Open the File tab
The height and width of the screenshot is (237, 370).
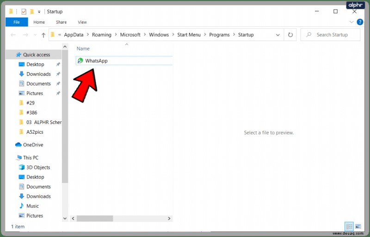(x=17, y=22)
